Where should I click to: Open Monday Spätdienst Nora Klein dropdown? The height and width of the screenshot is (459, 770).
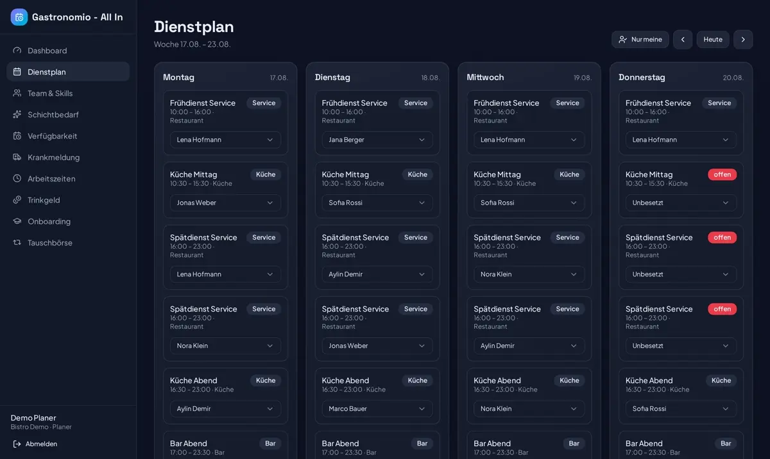click(225, 346)
